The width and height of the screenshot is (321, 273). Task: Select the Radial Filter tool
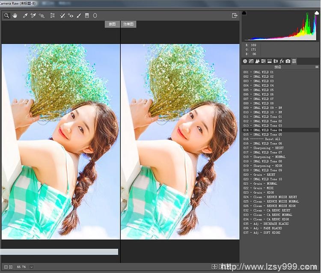click(95, 15)
